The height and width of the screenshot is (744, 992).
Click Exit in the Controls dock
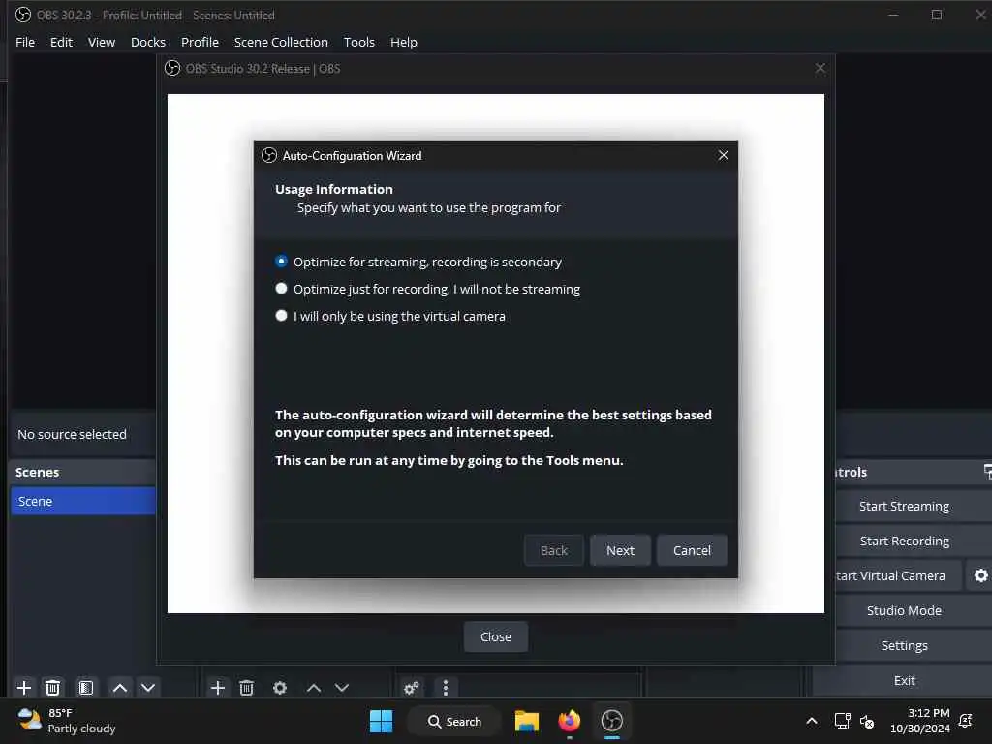point(904,680)
